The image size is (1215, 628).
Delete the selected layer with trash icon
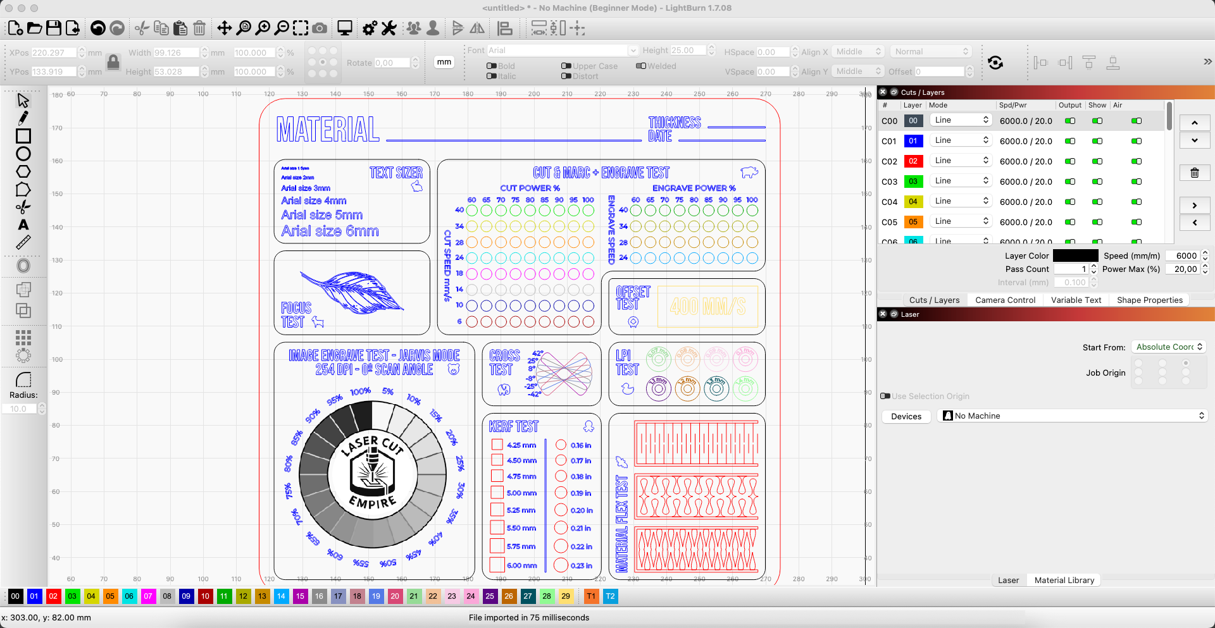(1194, 173)
